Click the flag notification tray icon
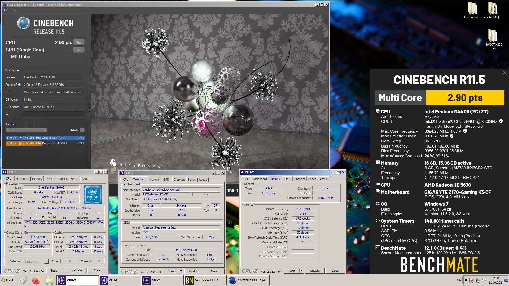This screenshot has height=286, width=509. click(x=471, y=280)
